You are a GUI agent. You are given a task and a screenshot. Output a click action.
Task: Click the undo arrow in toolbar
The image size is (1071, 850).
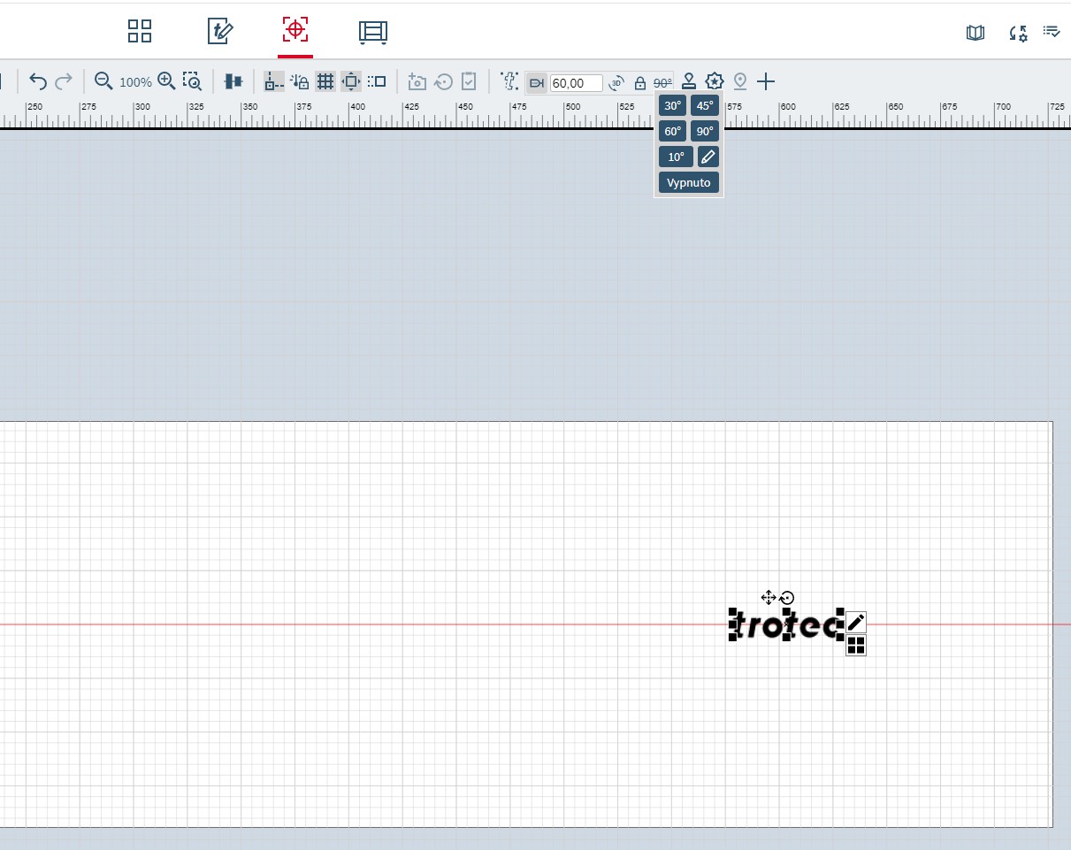click(x=38, y=82)
